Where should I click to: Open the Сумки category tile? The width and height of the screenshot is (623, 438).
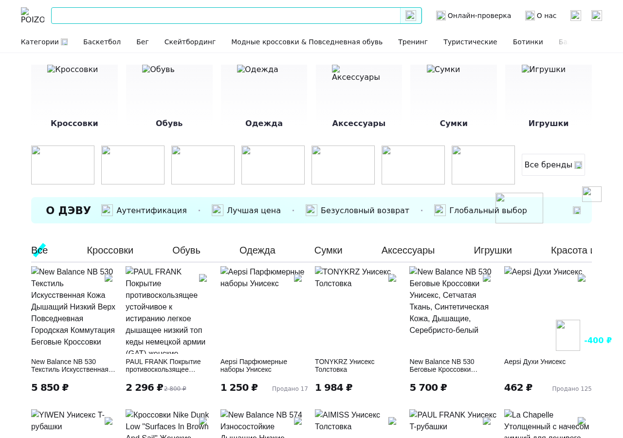point(454,96)
